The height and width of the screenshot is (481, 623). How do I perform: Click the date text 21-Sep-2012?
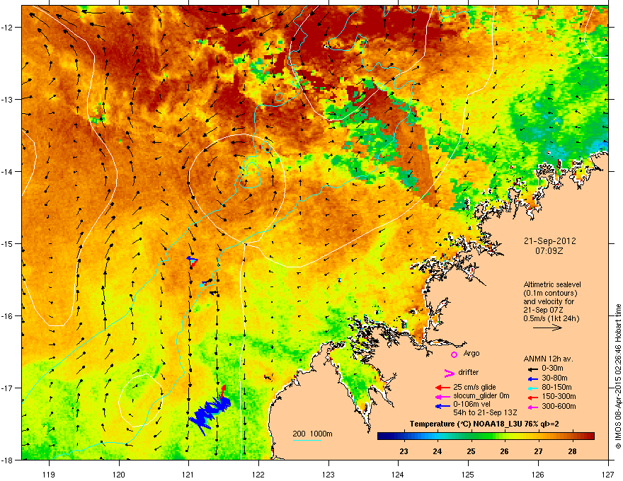click(549, 241)
